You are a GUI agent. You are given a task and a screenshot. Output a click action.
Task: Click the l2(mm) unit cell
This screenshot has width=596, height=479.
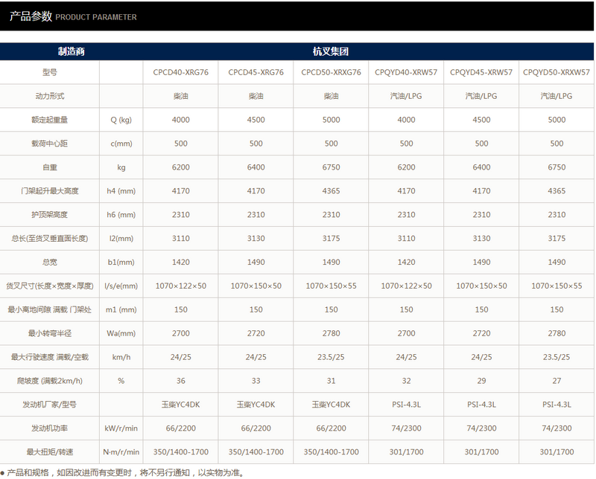tap(121, 238)
